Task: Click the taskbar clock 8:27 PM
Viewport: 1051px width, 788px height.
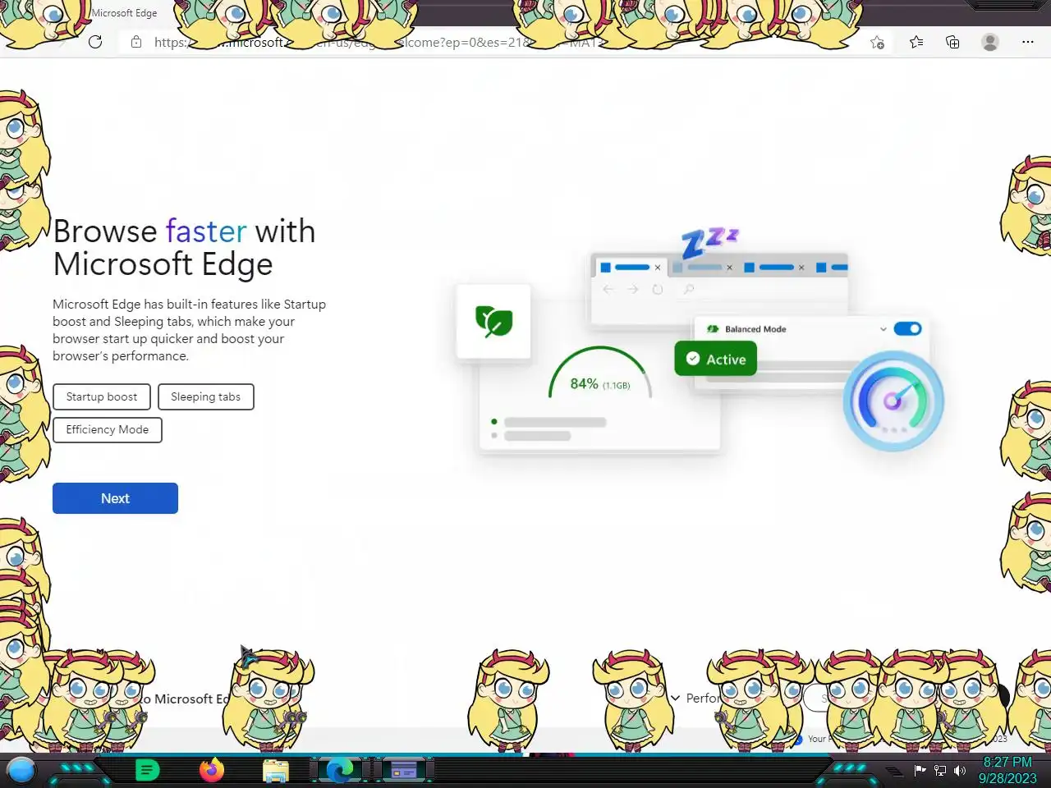Action: click(x=1007, y=770)
